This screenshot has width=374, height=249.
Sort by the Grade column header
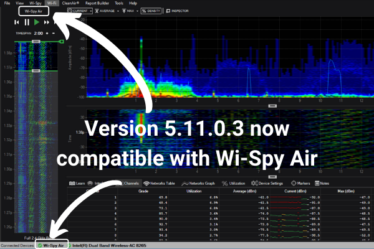(x=143, y=191)
